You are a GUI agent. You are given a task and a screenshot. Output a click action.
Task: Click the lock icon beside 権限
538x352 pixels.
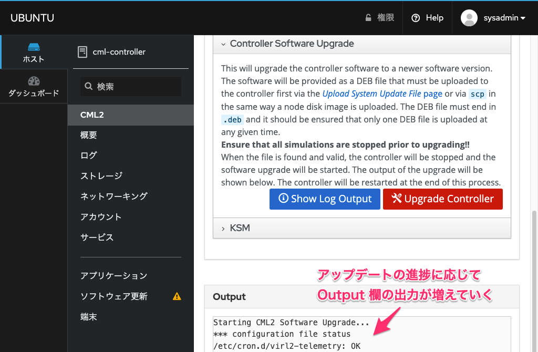click(x=368, y=17)
